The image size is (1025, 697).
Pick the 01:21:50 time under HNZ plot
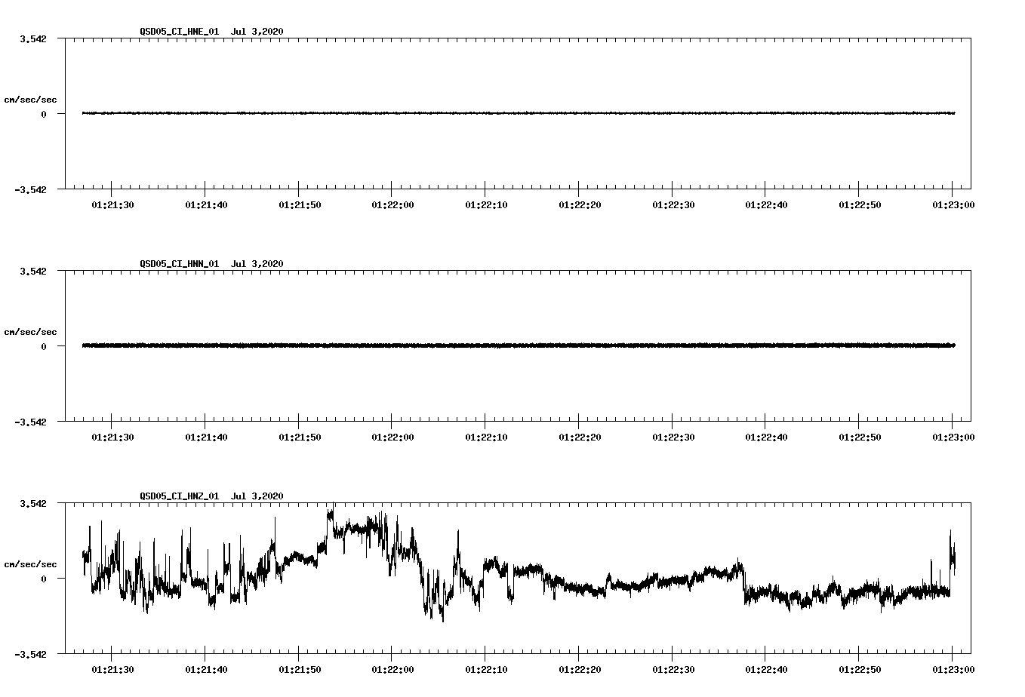tap(300, 669)
